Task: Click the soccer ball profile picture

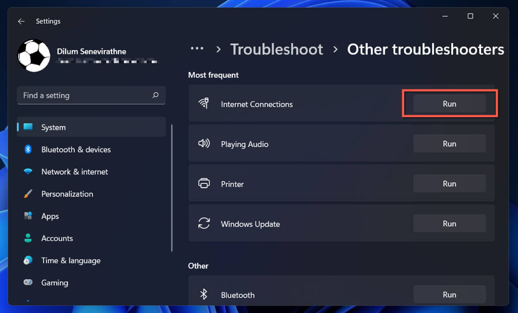Action: tap(34, 56)
